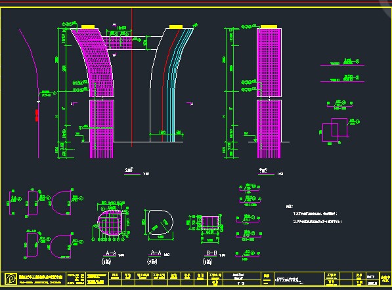Select the lower rounded-rectangle stirrup detail, bottom left
Viewport: 392px width, 290px height.
coord(32,245)
